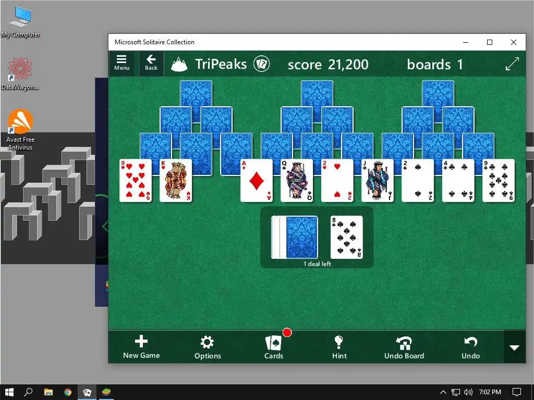Open the Windows Start menu

coord(9,392)
